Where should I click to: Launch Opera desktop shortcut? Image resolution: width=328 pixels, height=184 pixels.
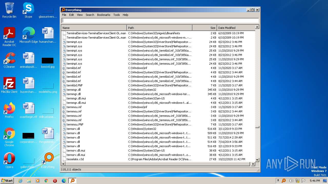(9, 160)
